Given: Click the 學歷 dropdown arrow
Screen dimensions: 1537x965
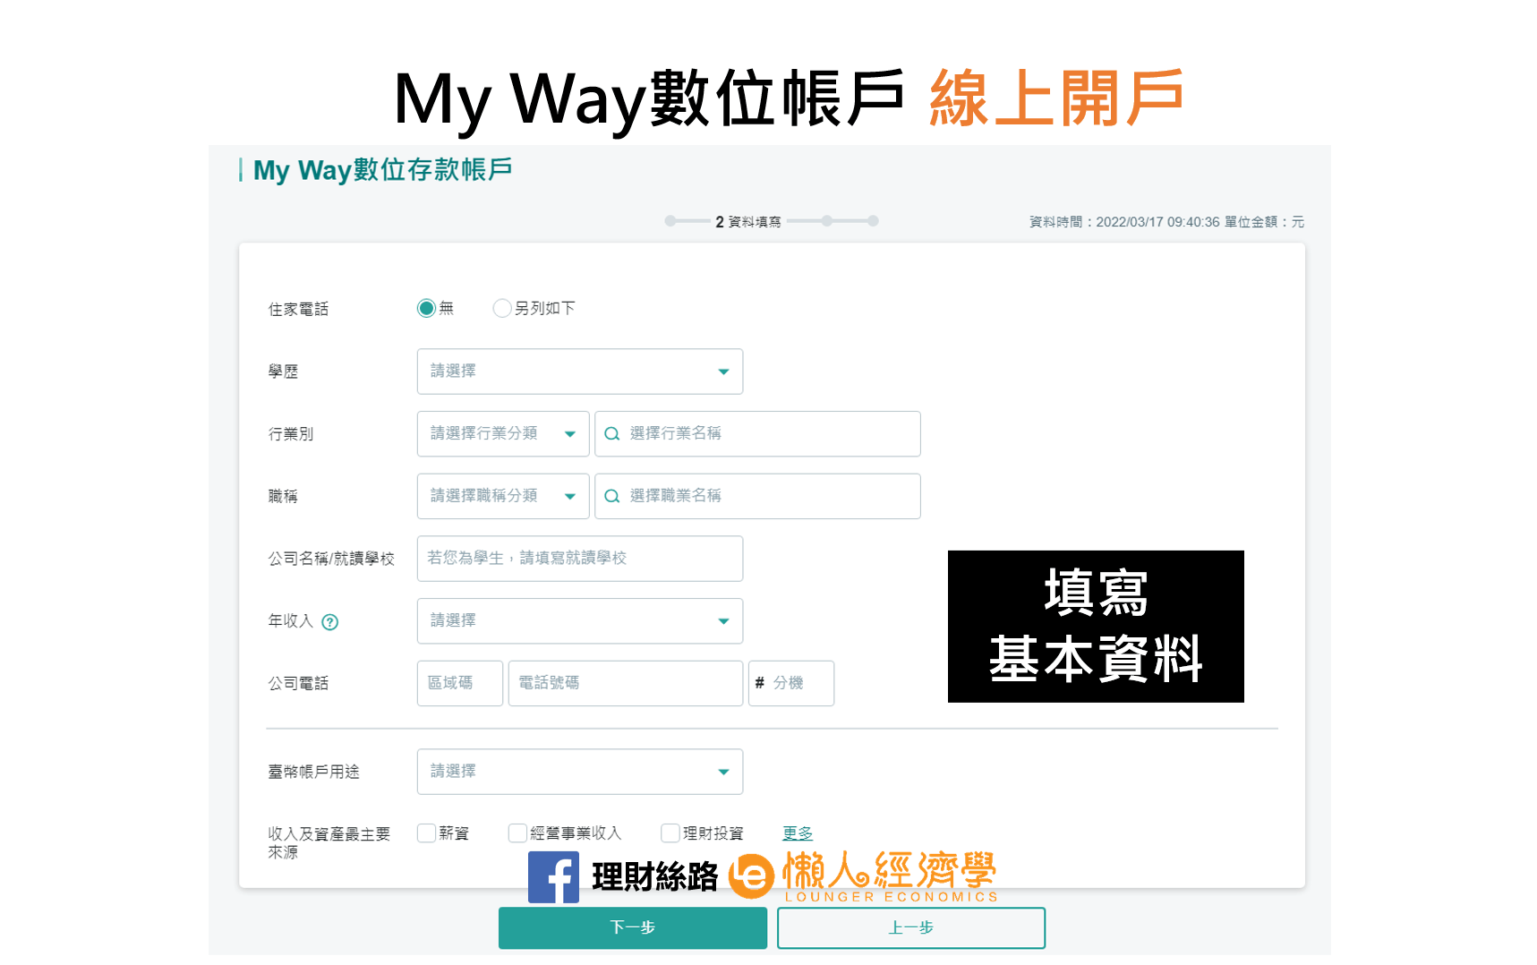Looking at the screenshot, I should coord(723,371).
